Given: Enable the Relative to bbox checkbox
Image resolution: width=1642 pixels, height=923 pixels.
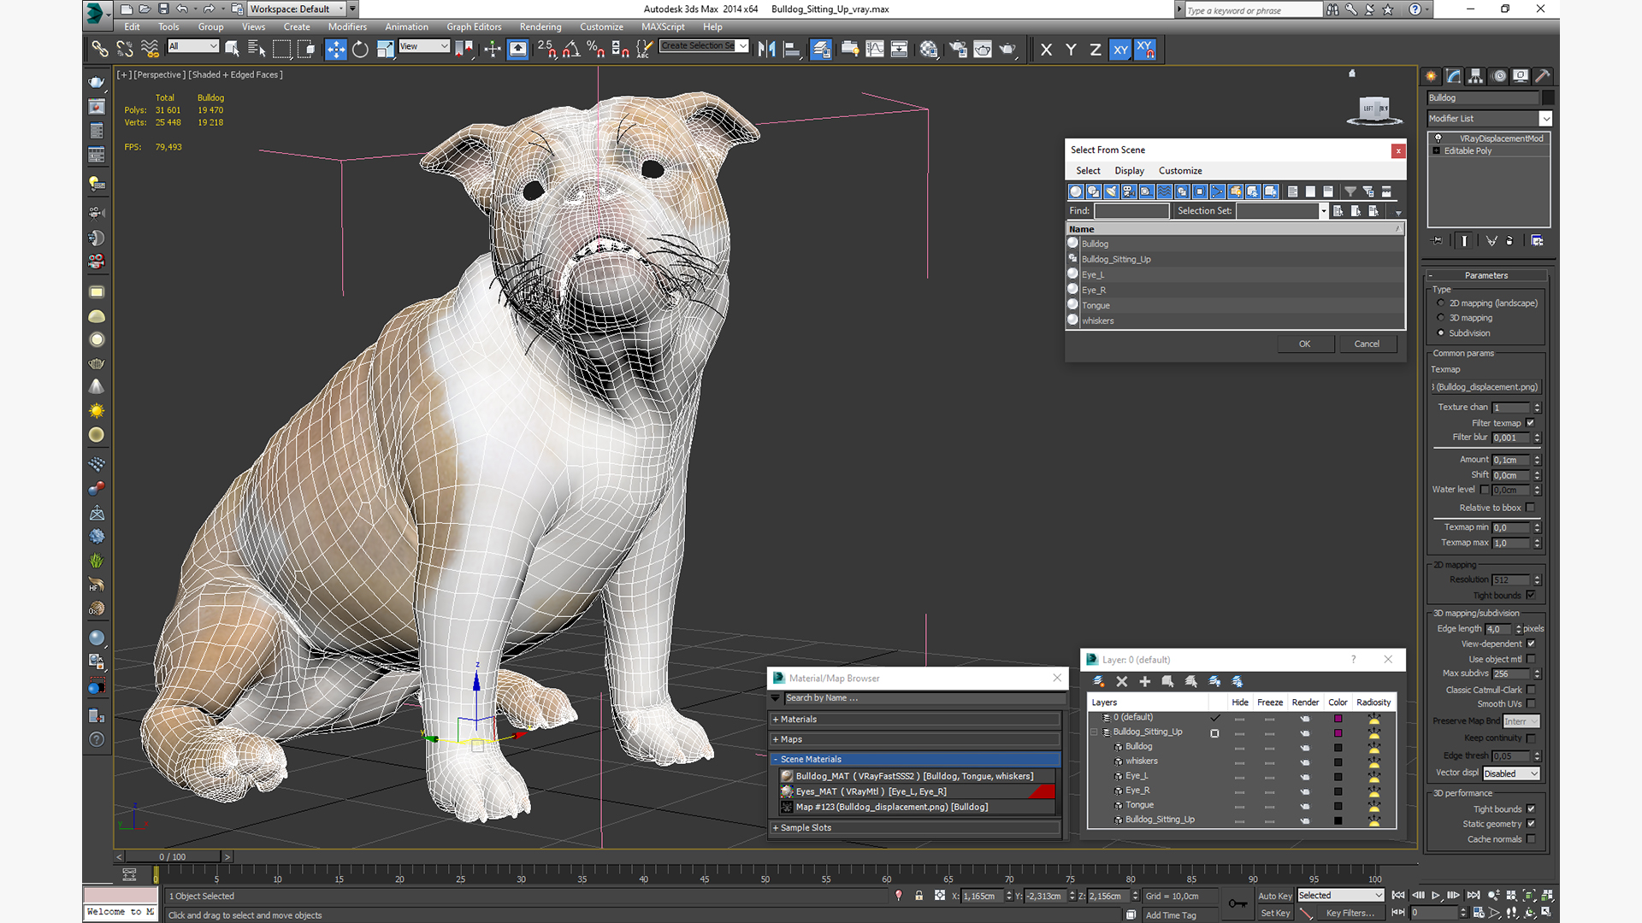Looking at the screenshot, I should pyautogui.click(x=1531, y=508).
